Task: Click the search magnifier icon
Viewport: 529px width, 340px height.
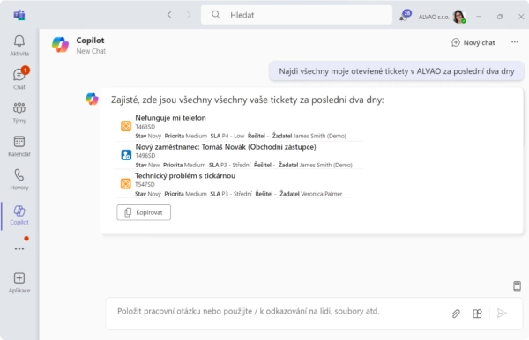Action: coord(216,15)
